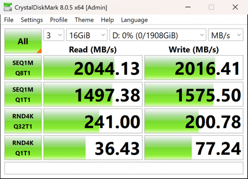Minimize the CrystalDiskMark window
Screen dimensions: 248x179
click(x=188, y=7)
